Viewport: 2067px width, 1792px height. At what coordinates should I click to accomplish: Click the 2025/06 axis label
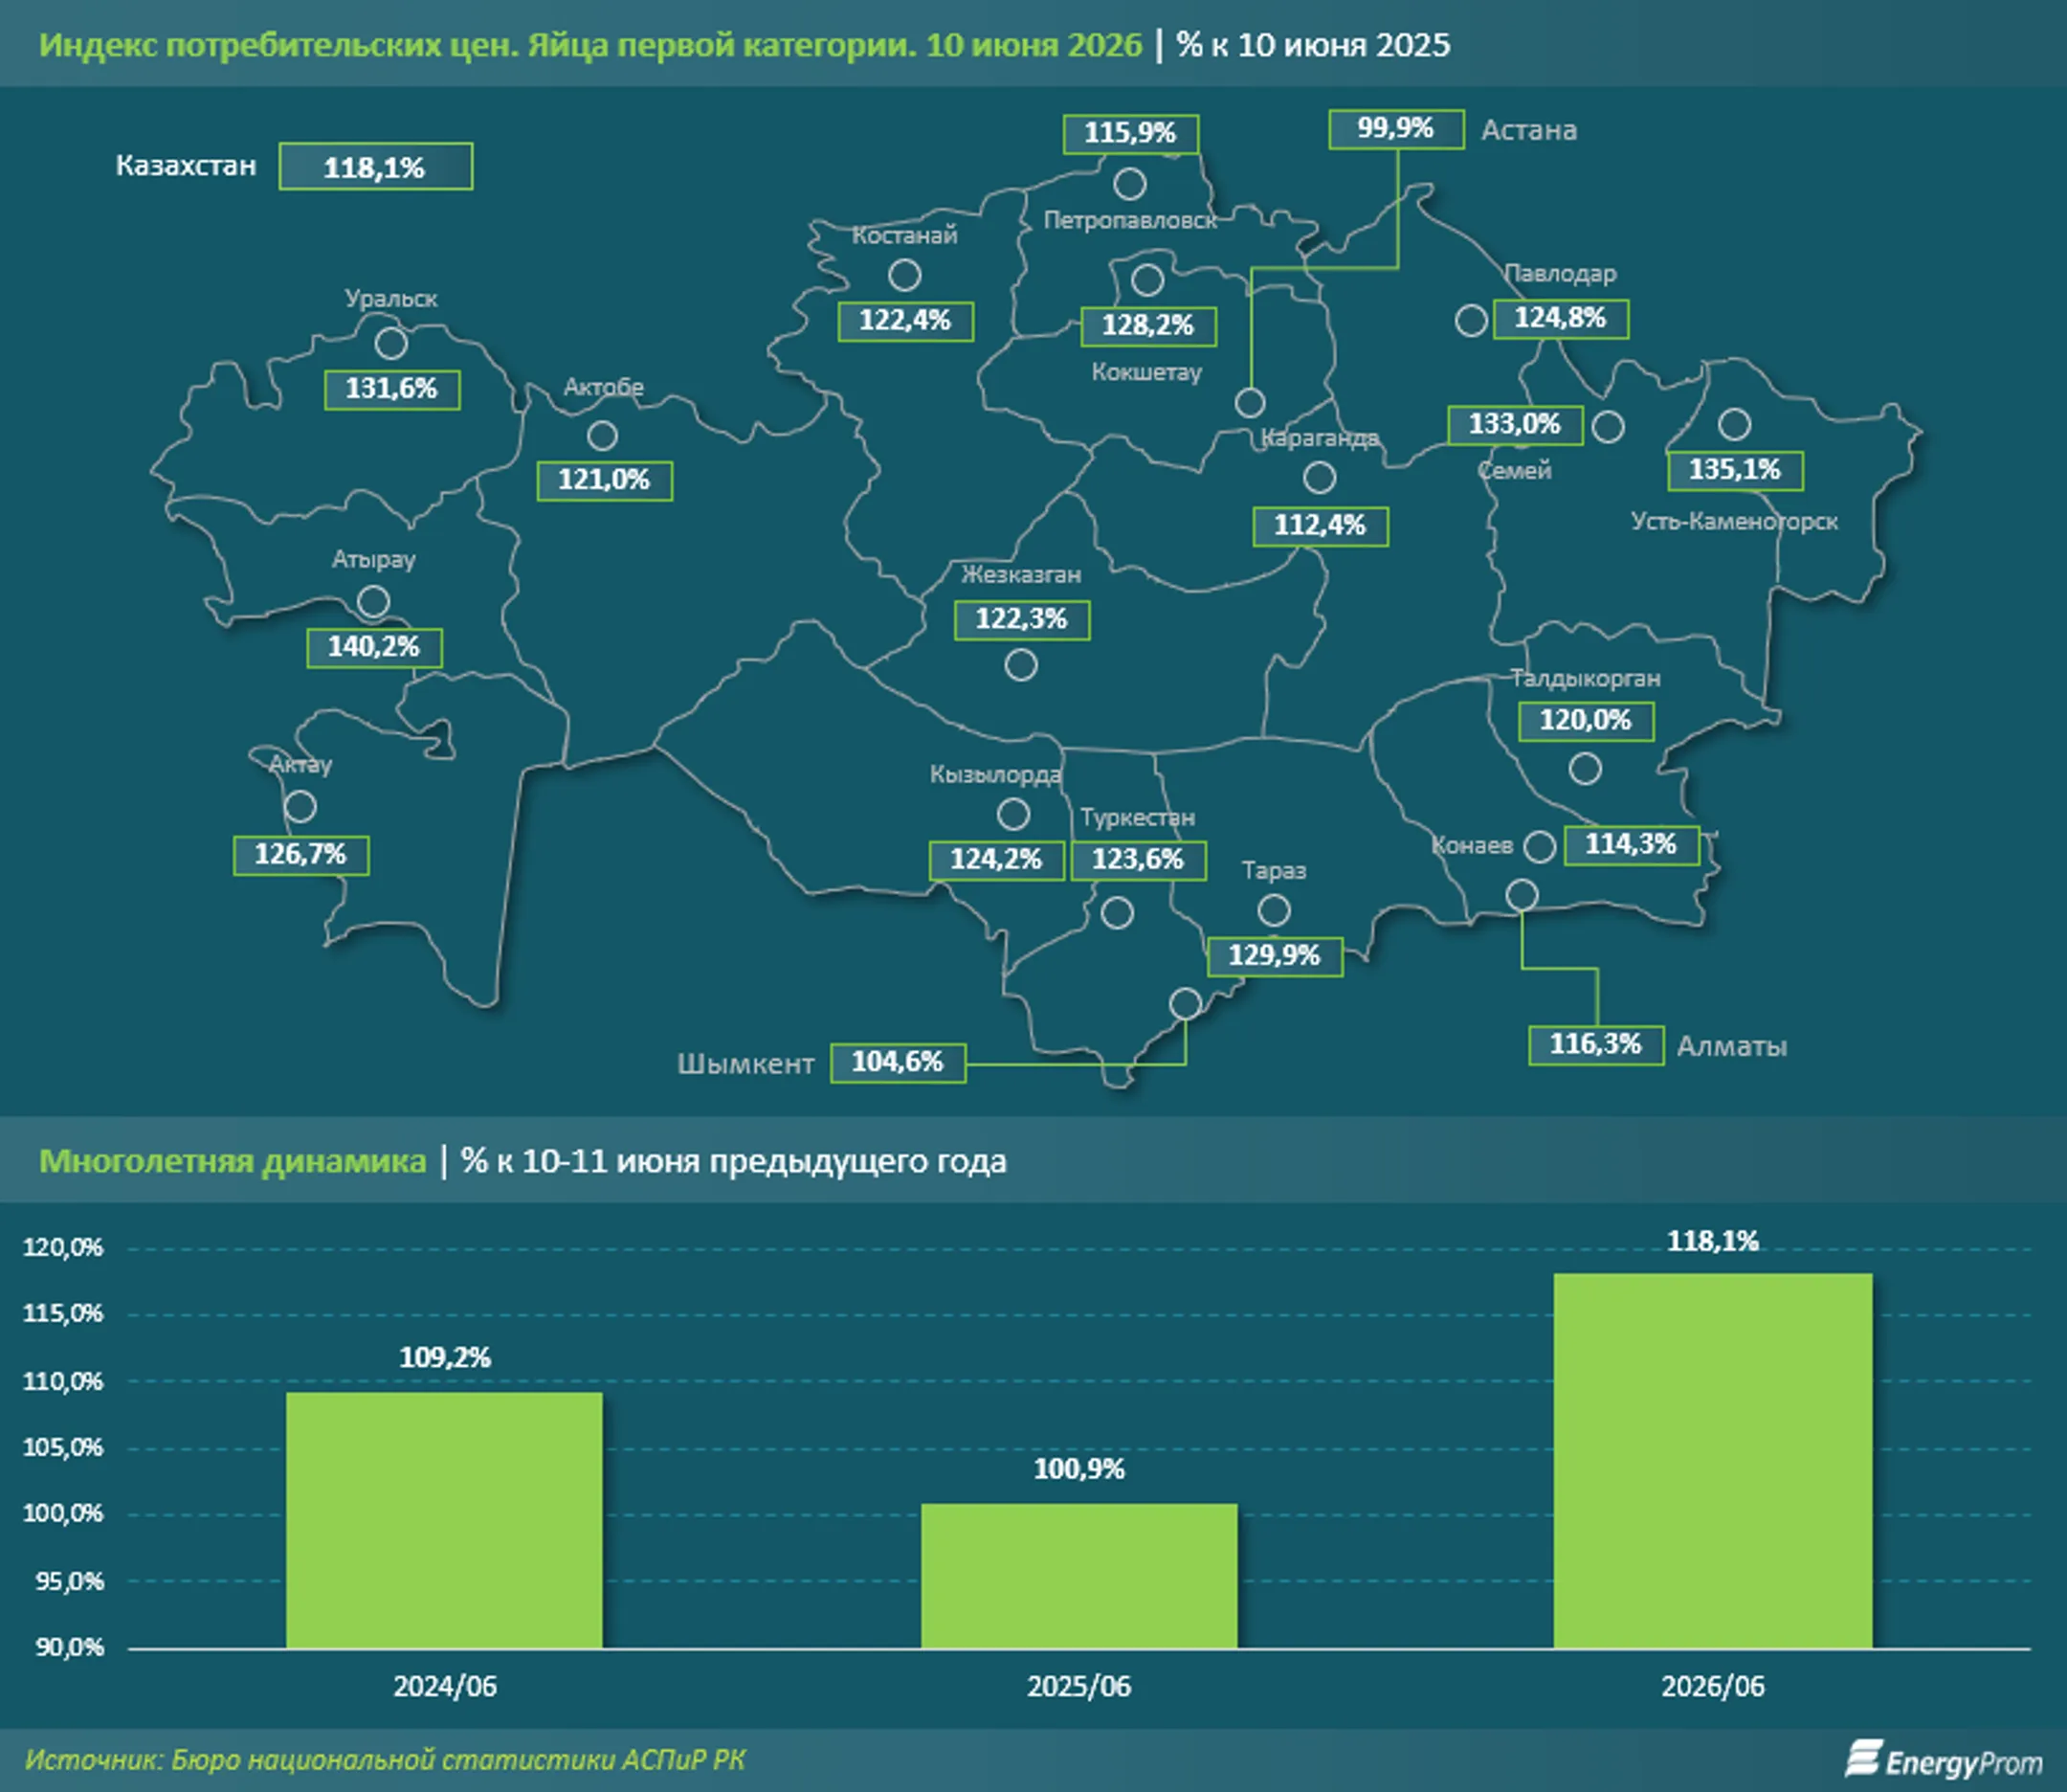[1078, 1687]
